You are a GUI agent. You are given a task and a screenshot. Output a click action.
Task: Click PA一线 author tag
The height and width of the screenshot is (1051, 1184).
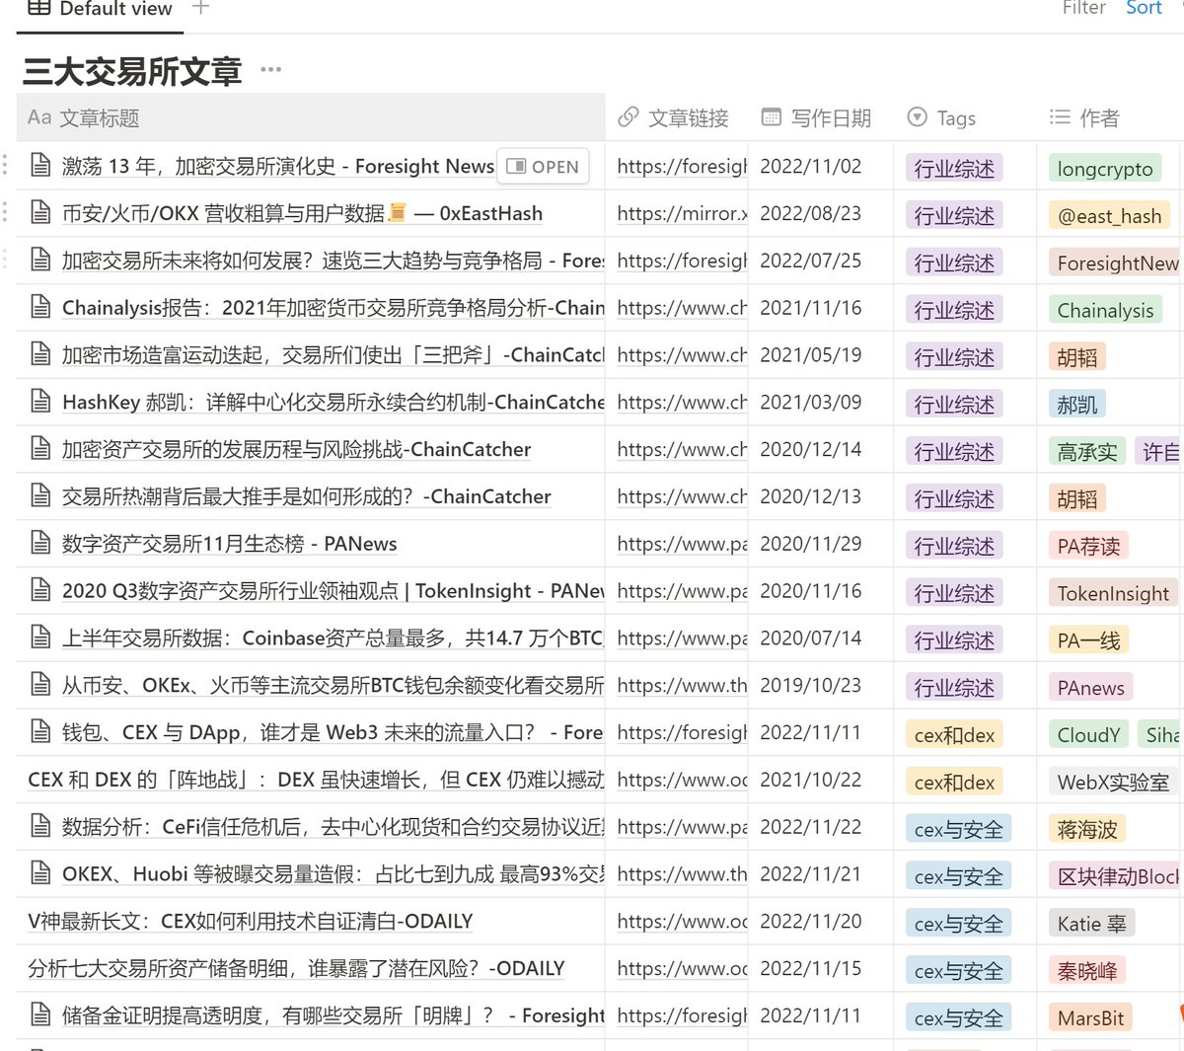coord(1089,640)
